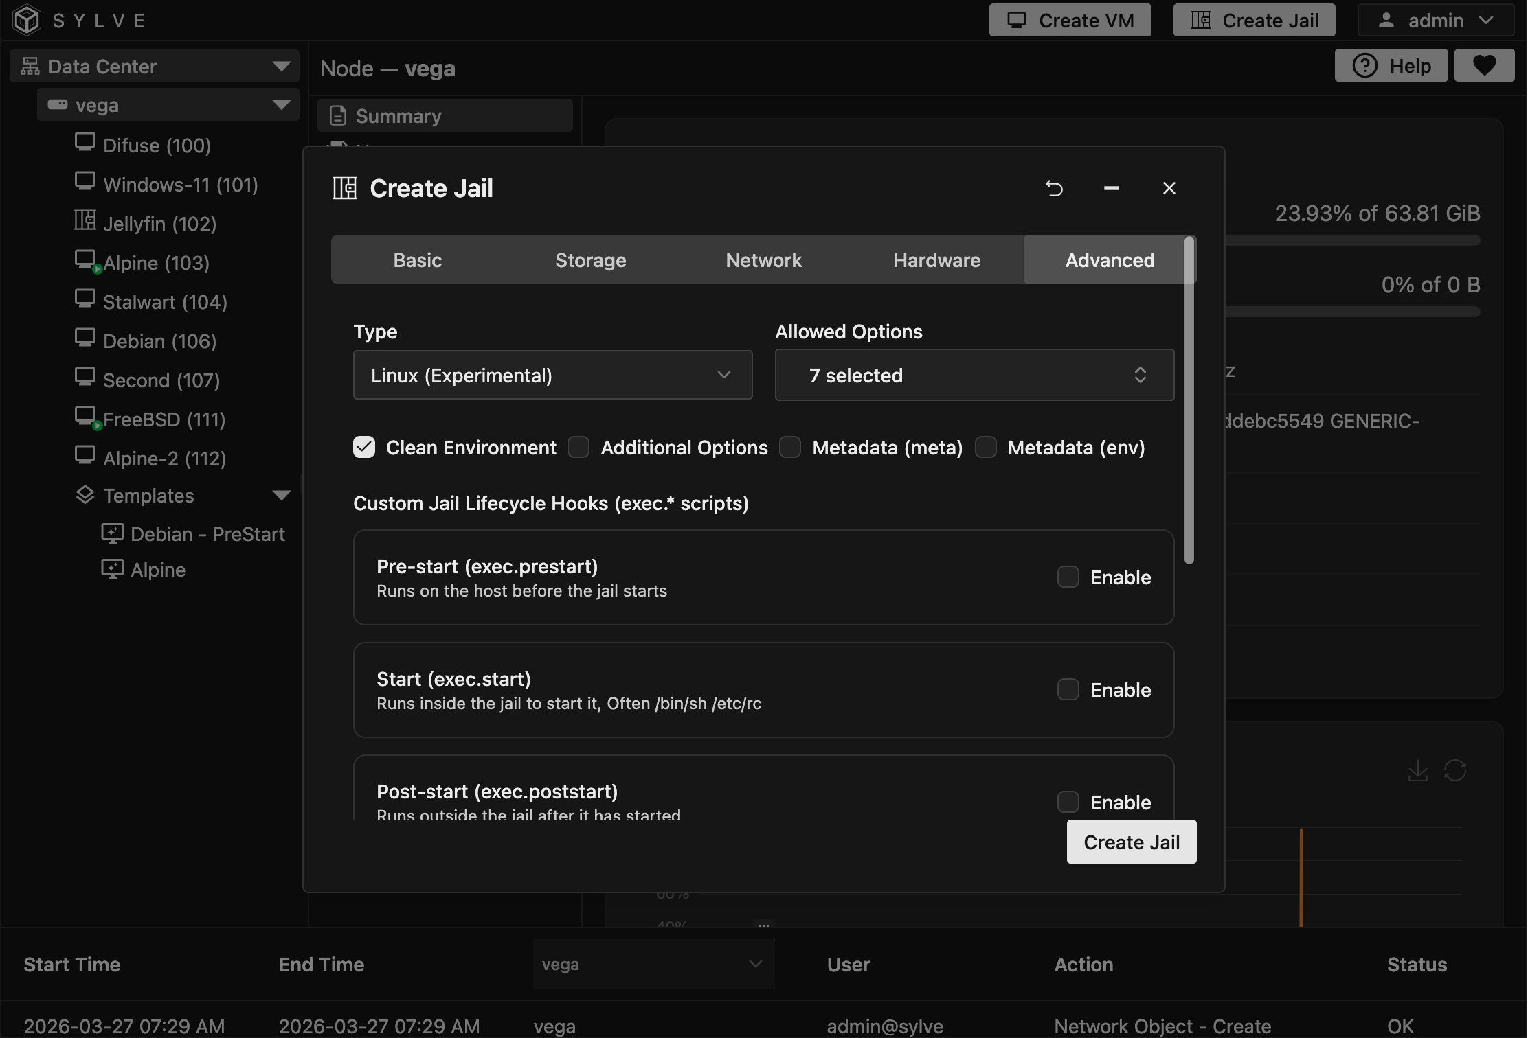Reset the Create Jail form with undo icon
Viewport: 1528px width, 1038px height.
pyautogui.click(x=1054, y=188)
